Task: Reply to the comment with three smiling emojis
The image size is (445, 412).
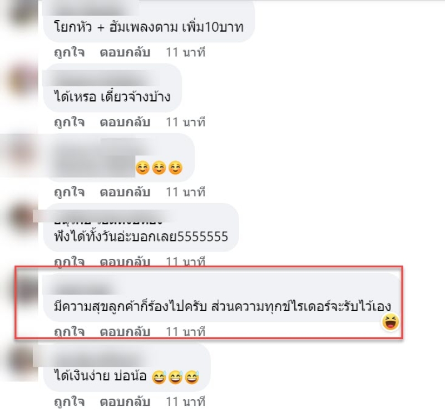Action: (125, 192)
